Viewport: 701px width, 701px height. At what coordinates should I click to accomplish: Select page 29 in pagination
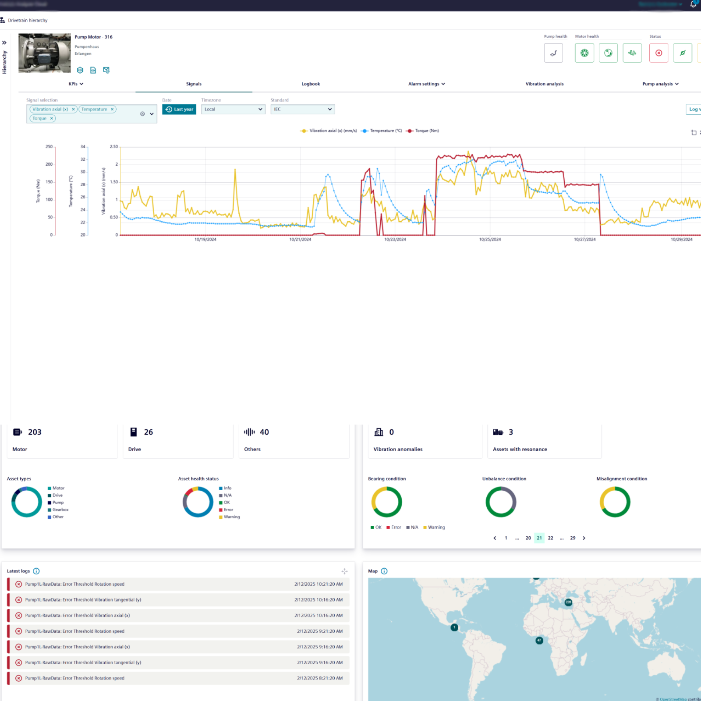point(573,538)
